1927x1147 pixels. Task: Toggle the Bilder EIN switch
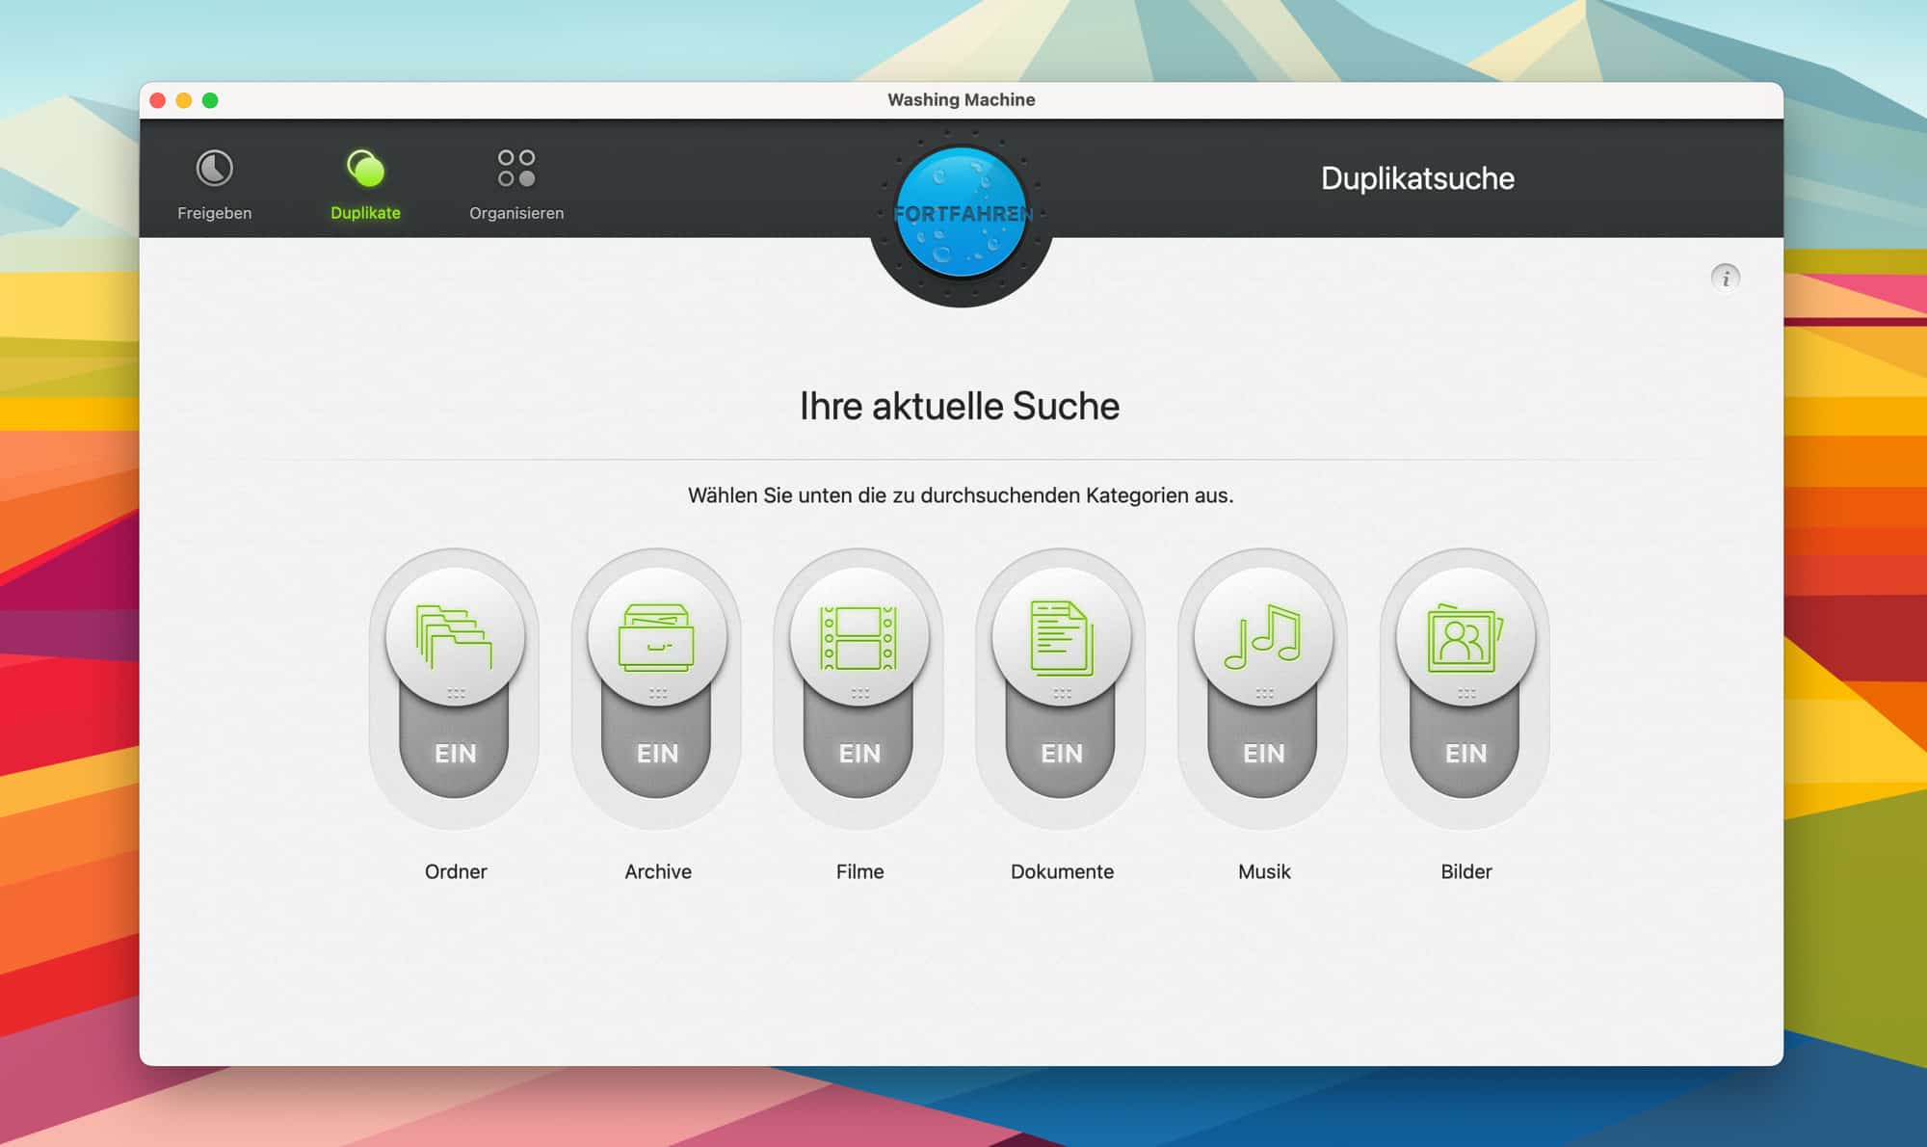1465,754
